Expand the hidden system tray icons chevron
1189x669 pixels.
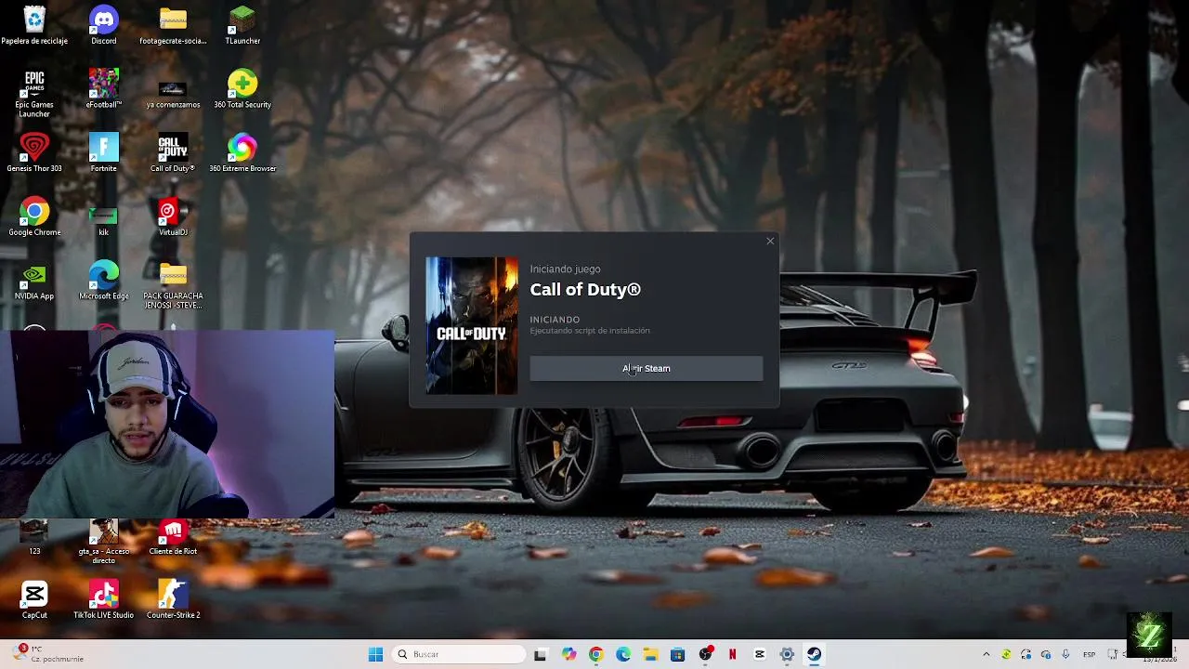[986, 654]
